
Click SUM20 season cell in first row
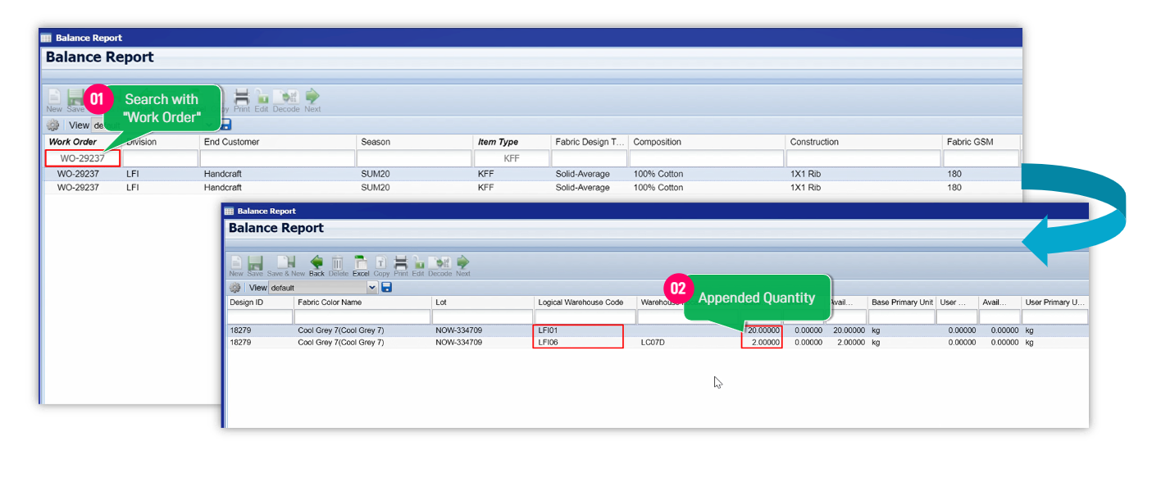[375, 174]
